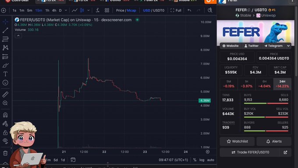Select the Text annotation tool
This screenshot has height=168, width=298.
[5, 74]
